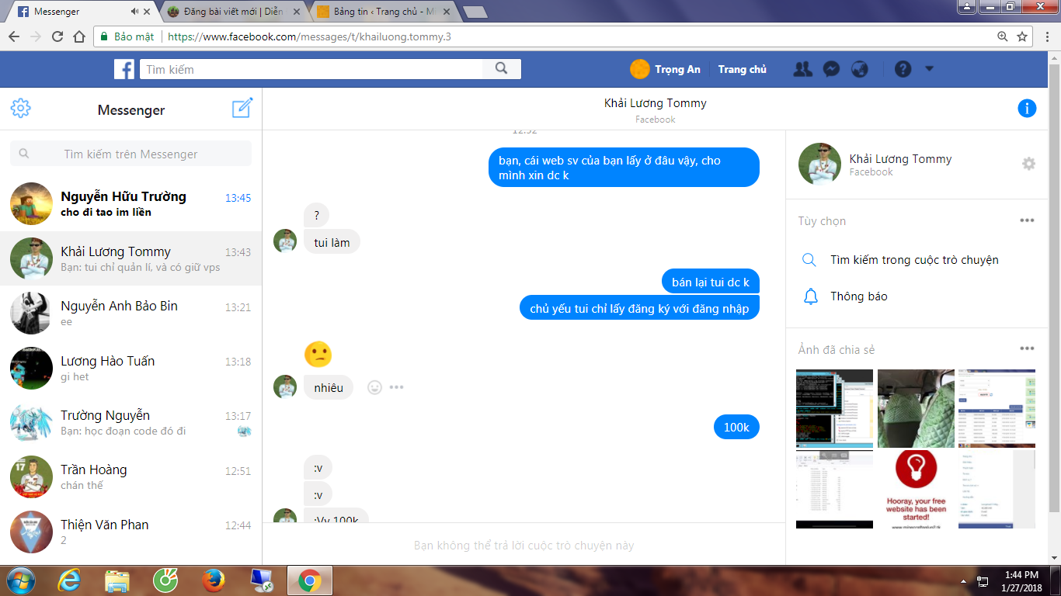
Task: Open Messenger settings gear in sidebar header
Action: [x=21, y=109]
